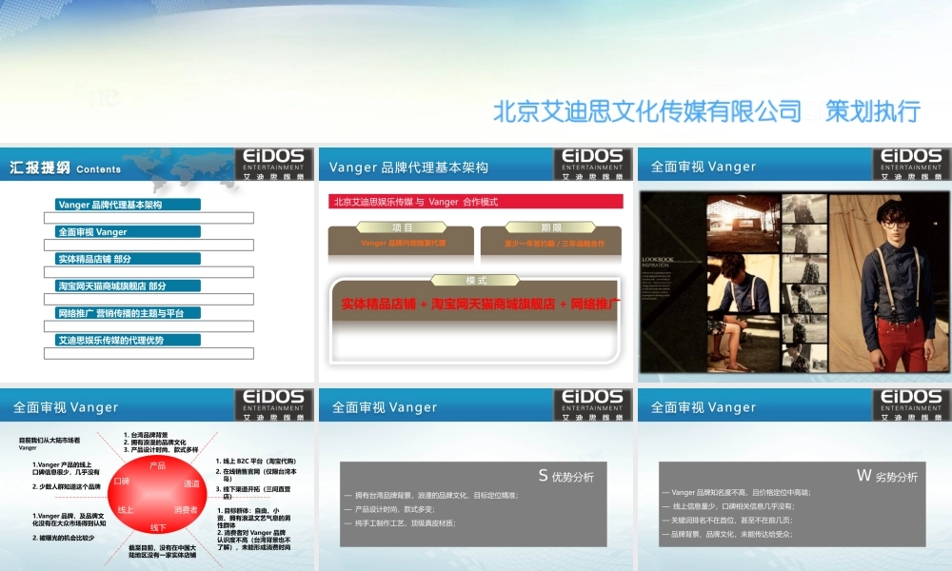Click the EIDOS logo on the 品牌代理基本架构 slide
The image size is (952, 571).
[x=592, y=164]
